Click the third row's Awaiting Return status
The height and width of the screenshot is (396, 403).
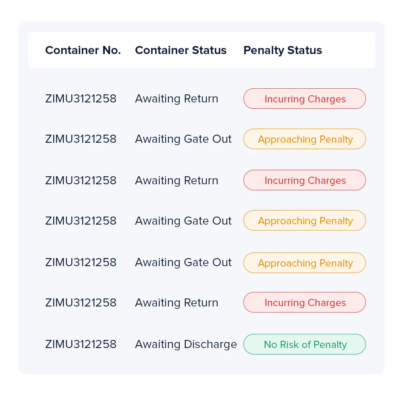click(x=177, y=180)
